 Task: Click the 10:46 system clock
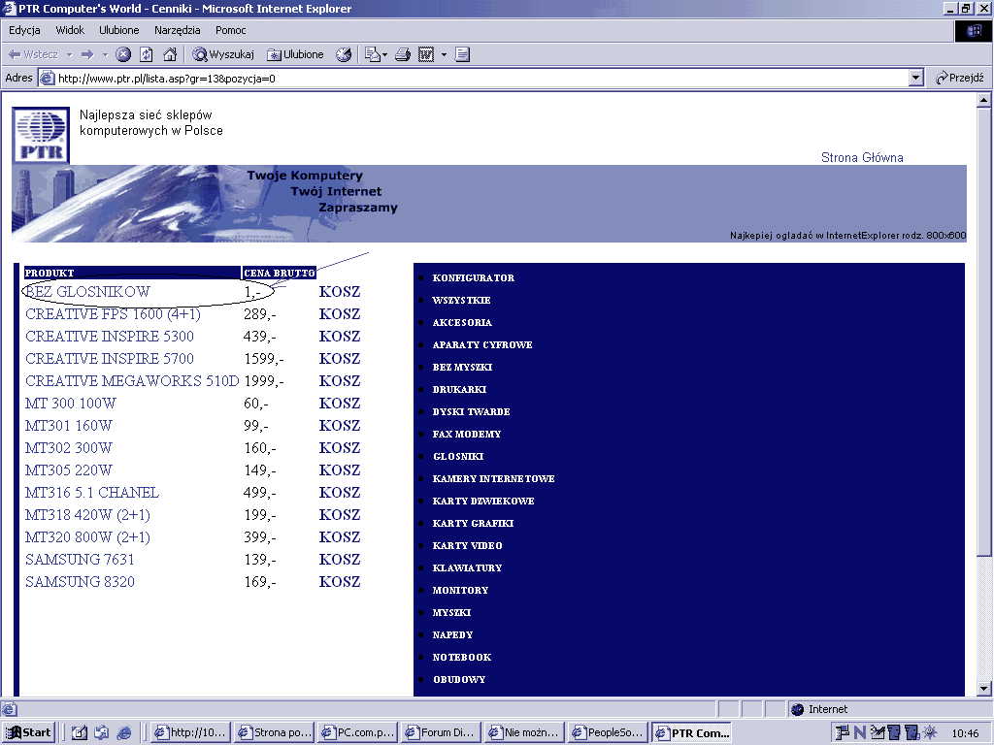click(x=965, y=733)
